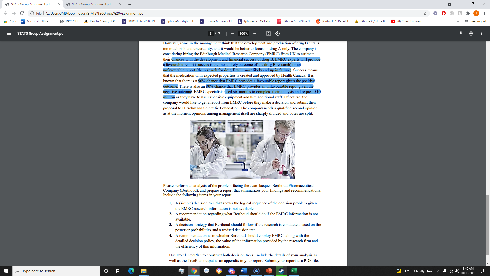Show hidden system tray icons
Viewport: 490px width, 276px height.
click(x=438, y=271)
